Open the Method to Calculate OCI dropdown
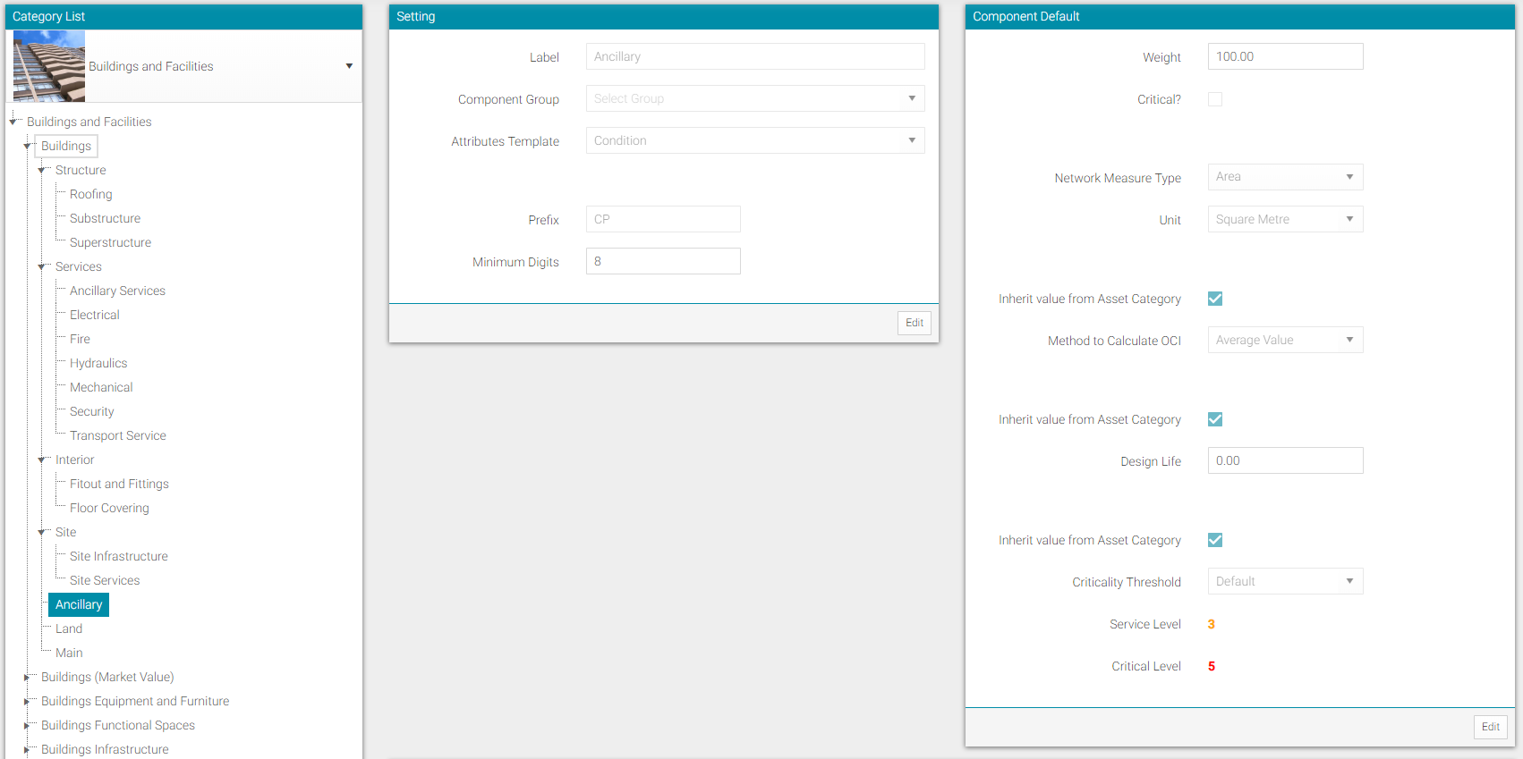 tap(1286, 340)
